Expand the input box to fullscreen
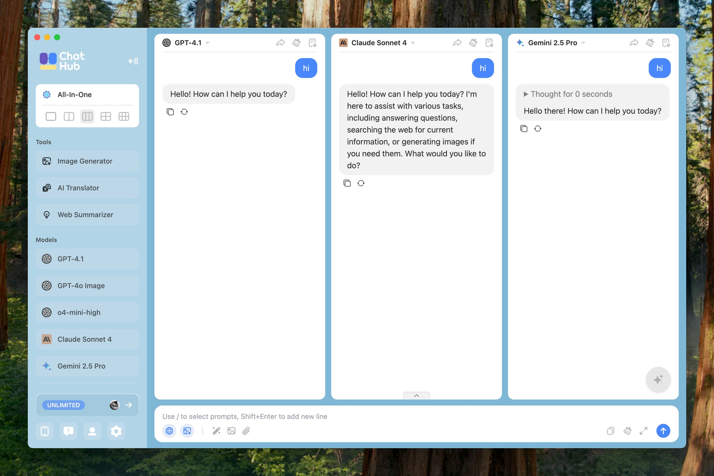Screen dimensions: 714x476 [x=643, y=431]
